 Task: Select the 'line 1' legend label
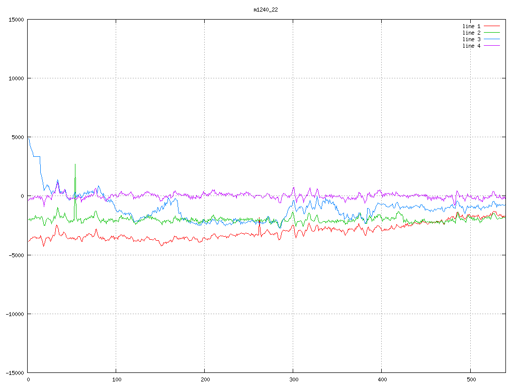(471, 26)
